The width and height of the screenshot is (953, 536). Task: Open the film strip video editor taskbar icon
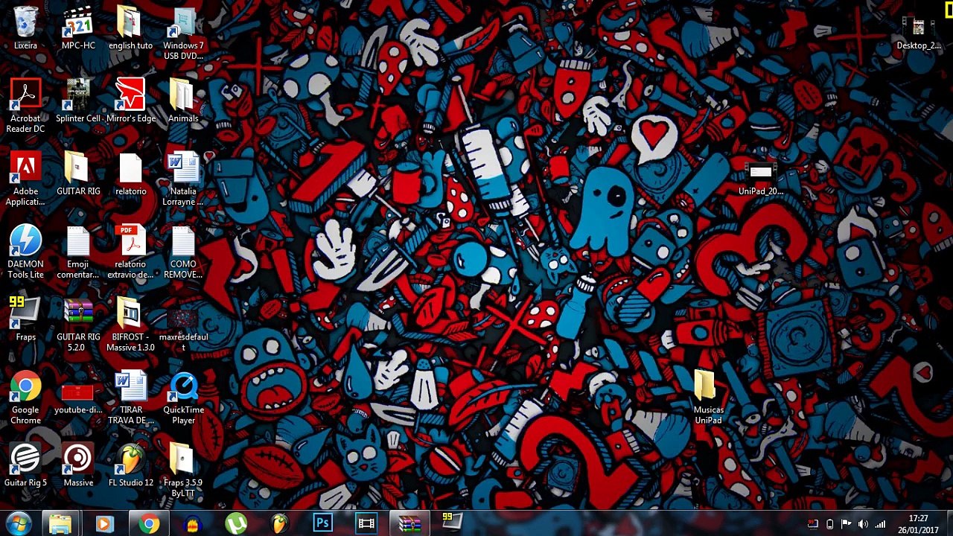pyautogui.click(x=366, y=524)
